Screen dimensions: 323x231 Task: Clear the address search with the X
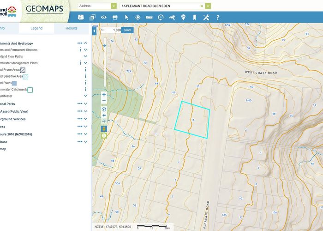tap(202, 6)
